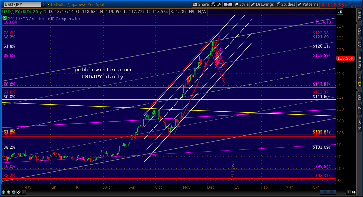
Task: Click the USDollar/Japanese Yen Spot description
Action: click(78, 5)
